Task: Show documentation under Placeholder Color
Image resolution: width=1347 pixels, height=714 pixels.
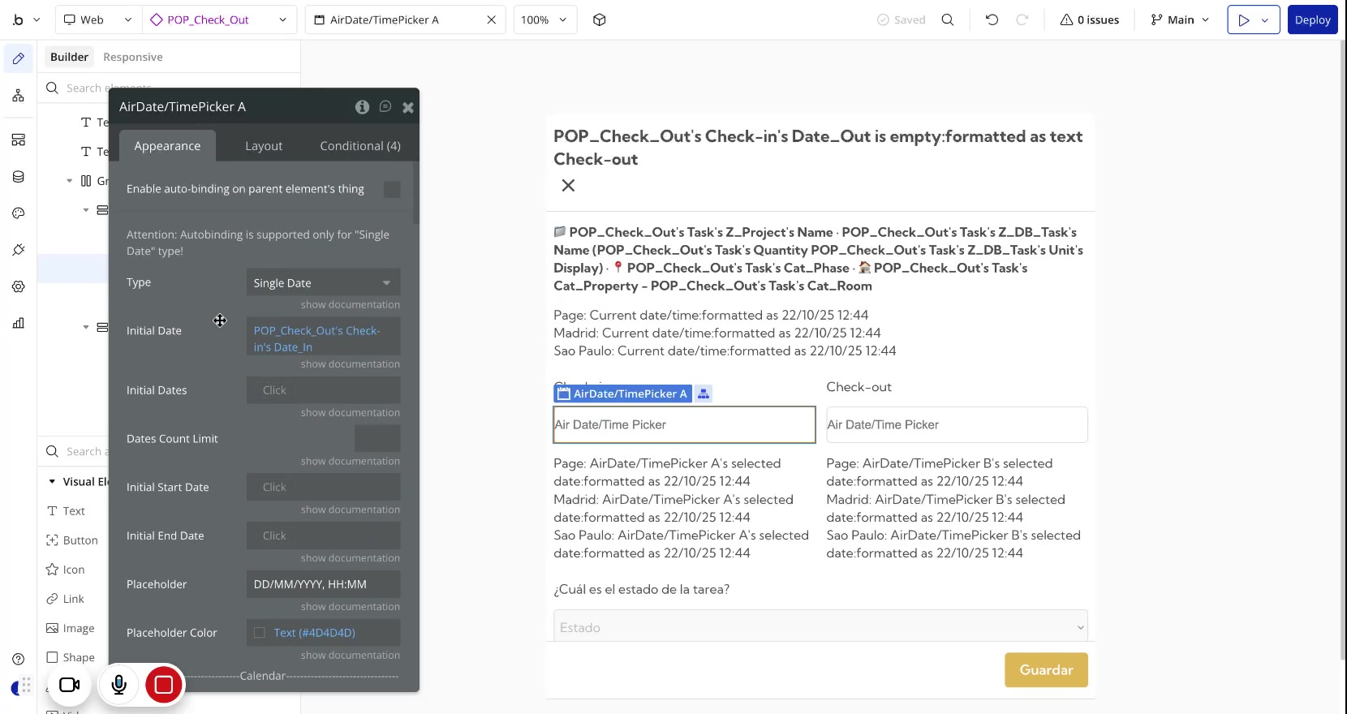Action: coord(350,656)
